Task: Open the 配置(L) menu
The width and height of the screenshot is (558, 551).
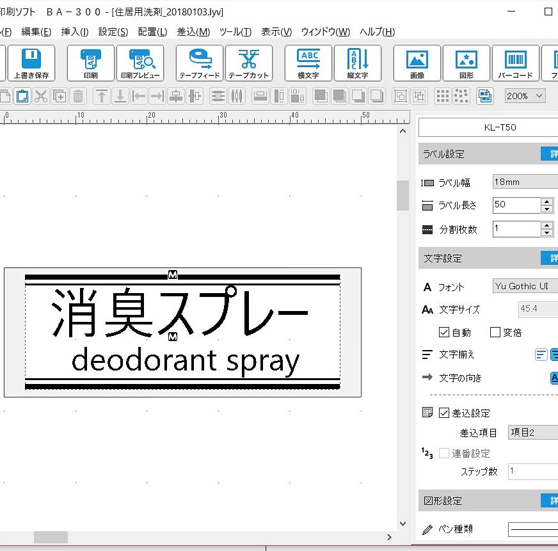Action: [152, 32]
